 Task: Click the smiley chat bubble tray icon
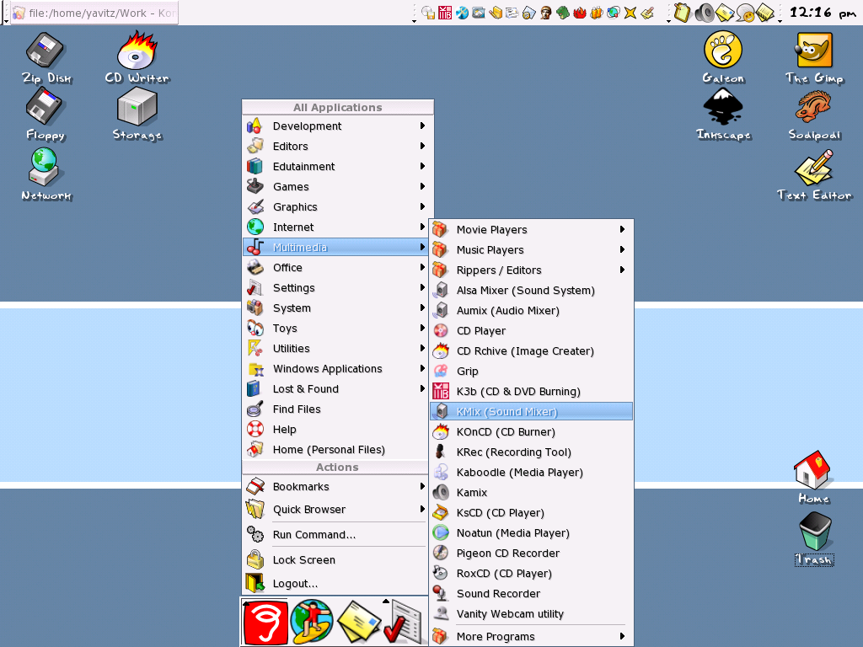coord(745,13)
